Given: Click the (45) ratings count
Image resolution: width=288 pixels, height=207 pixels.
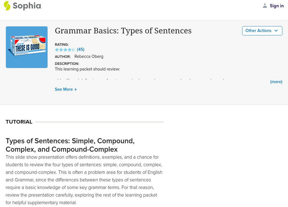Looking at the screenshot, I should (81, 50).
